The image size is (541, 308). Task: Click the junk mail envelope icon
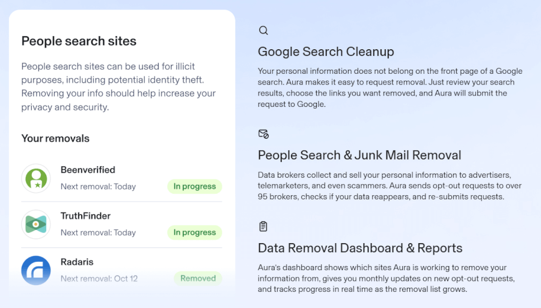(x=263, y=134)
